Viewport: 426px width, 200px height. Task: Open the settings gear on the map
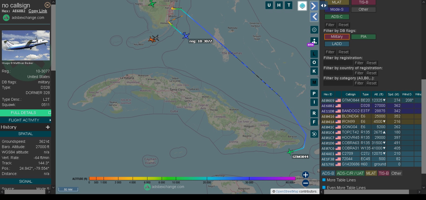click(314, 30)
